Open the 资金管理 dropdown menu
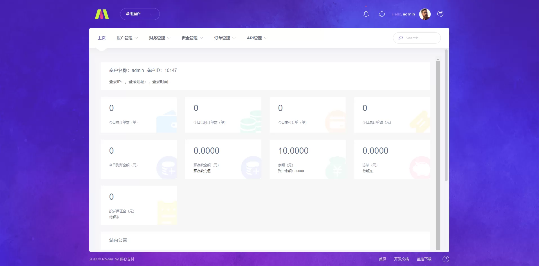Screen dimensions: 539x266 (192, 38)
